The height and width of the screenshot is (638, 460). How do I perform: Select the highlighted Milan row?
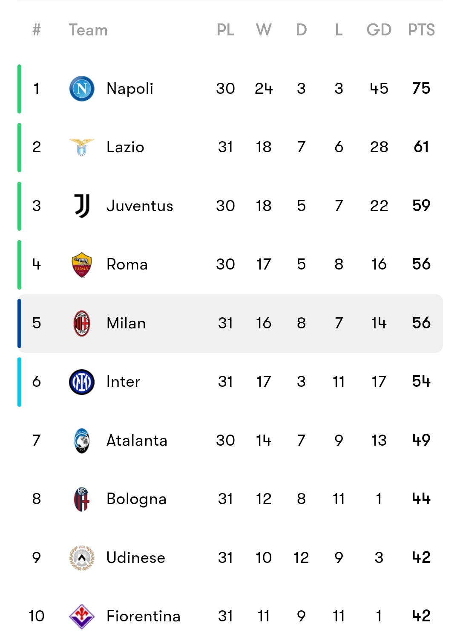230,323
